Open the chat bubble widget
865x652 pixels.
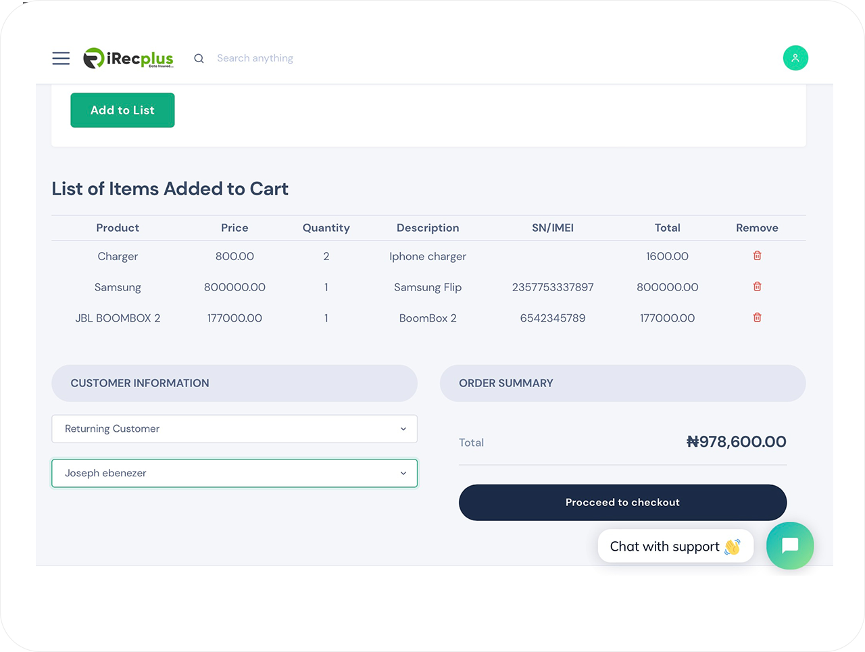[789, 546]
